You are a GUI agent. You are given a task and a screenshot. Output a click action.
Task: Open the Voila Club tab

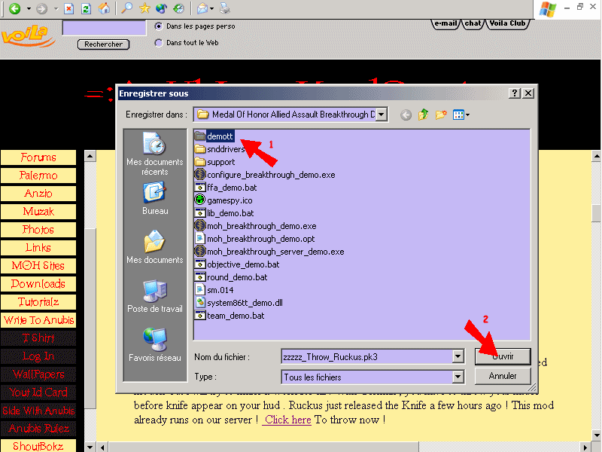507,23
